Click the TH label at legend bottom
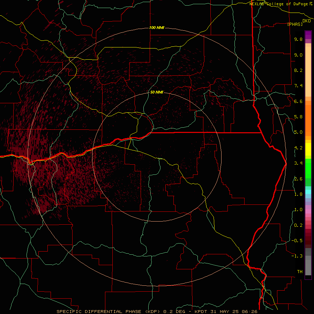Viewport: 314px width, 314px height. click(x=300, y=272)
